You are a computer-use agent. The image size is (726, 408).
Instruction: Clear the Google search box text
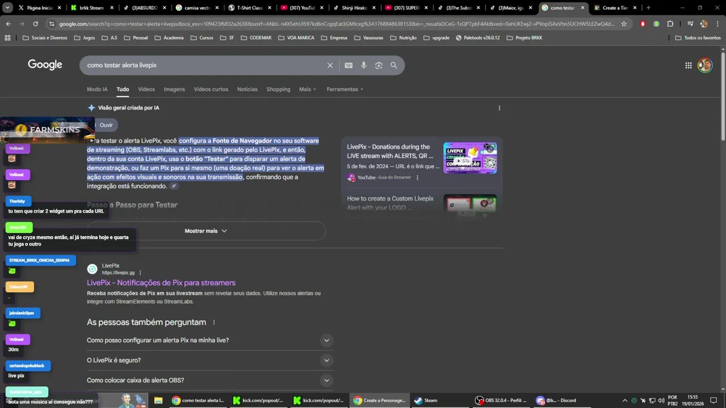[330, 65]
